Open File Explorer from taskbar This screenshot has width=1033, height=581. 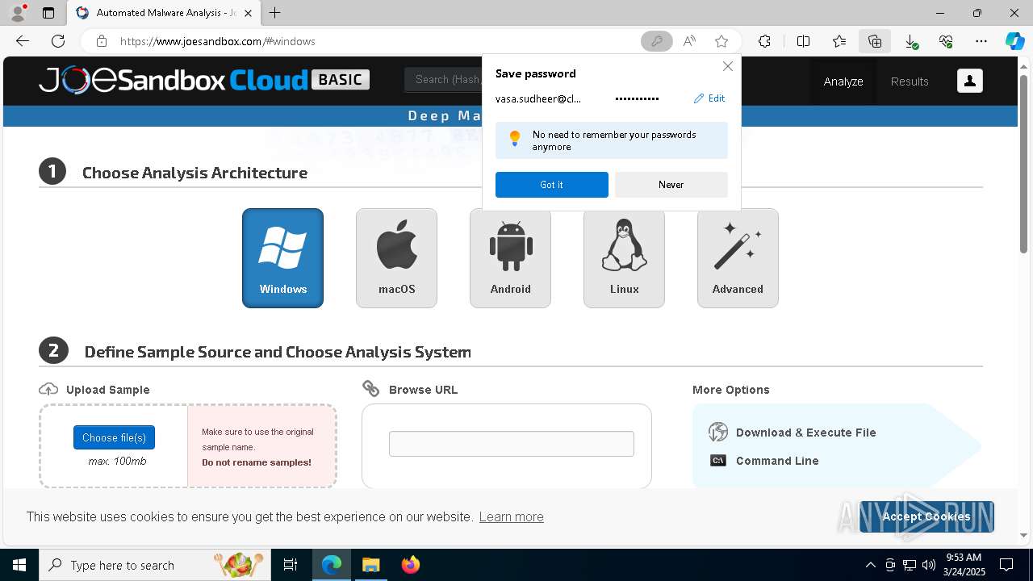(x=370, y=565)
